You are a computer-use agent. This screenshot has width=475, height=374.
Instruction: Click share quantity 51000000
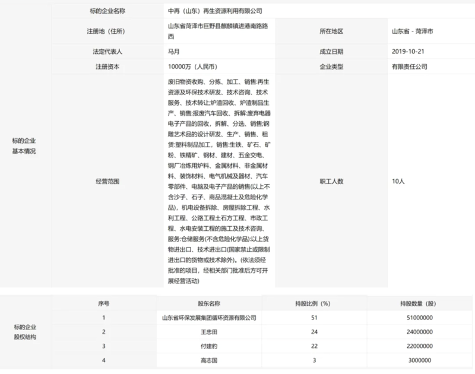pyautogui.click(x=420, y=318)
